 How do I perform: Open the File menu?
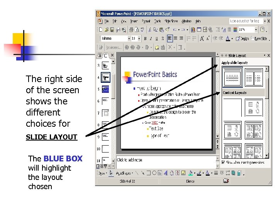(107, 21)
